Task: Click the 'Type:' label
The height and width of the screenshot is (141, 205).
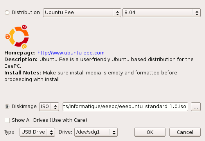Action: click(10, 132)
